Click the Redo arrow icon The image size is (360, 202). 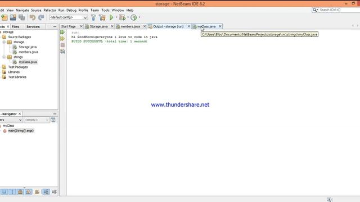(41, 17)
